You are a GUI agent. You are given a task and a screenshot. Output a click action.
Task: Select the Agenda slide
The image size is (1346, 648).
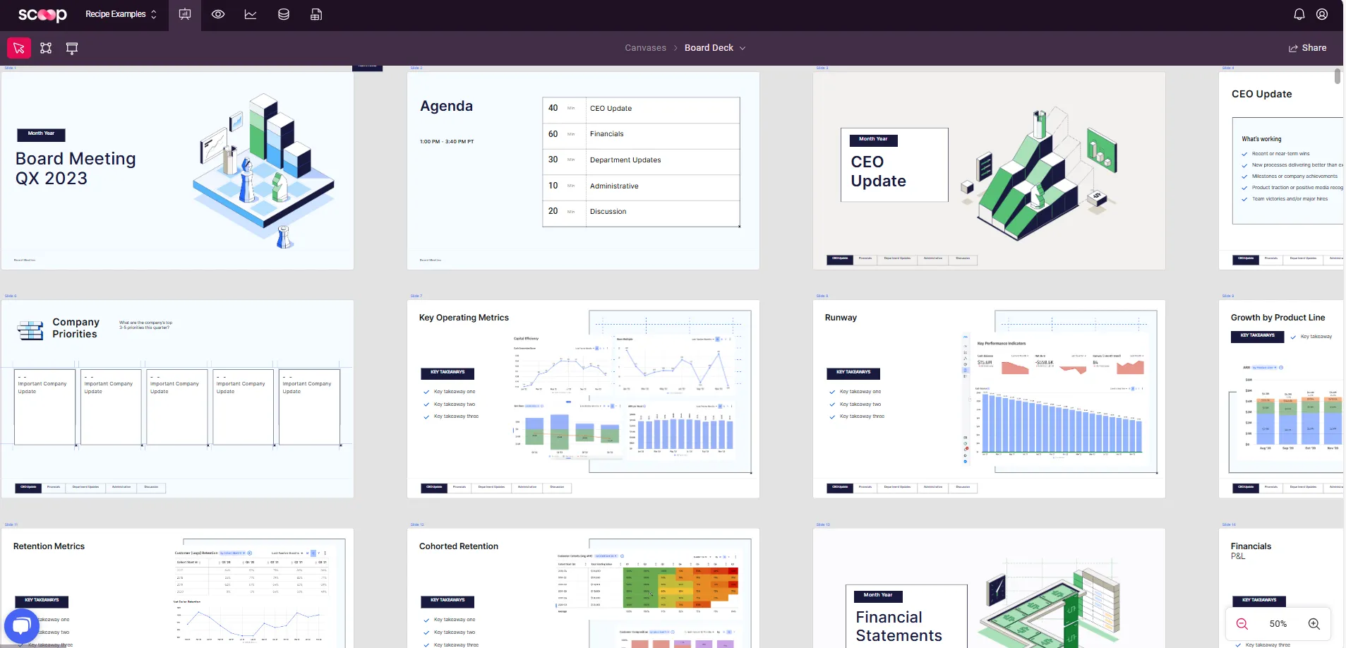point(583,170)
